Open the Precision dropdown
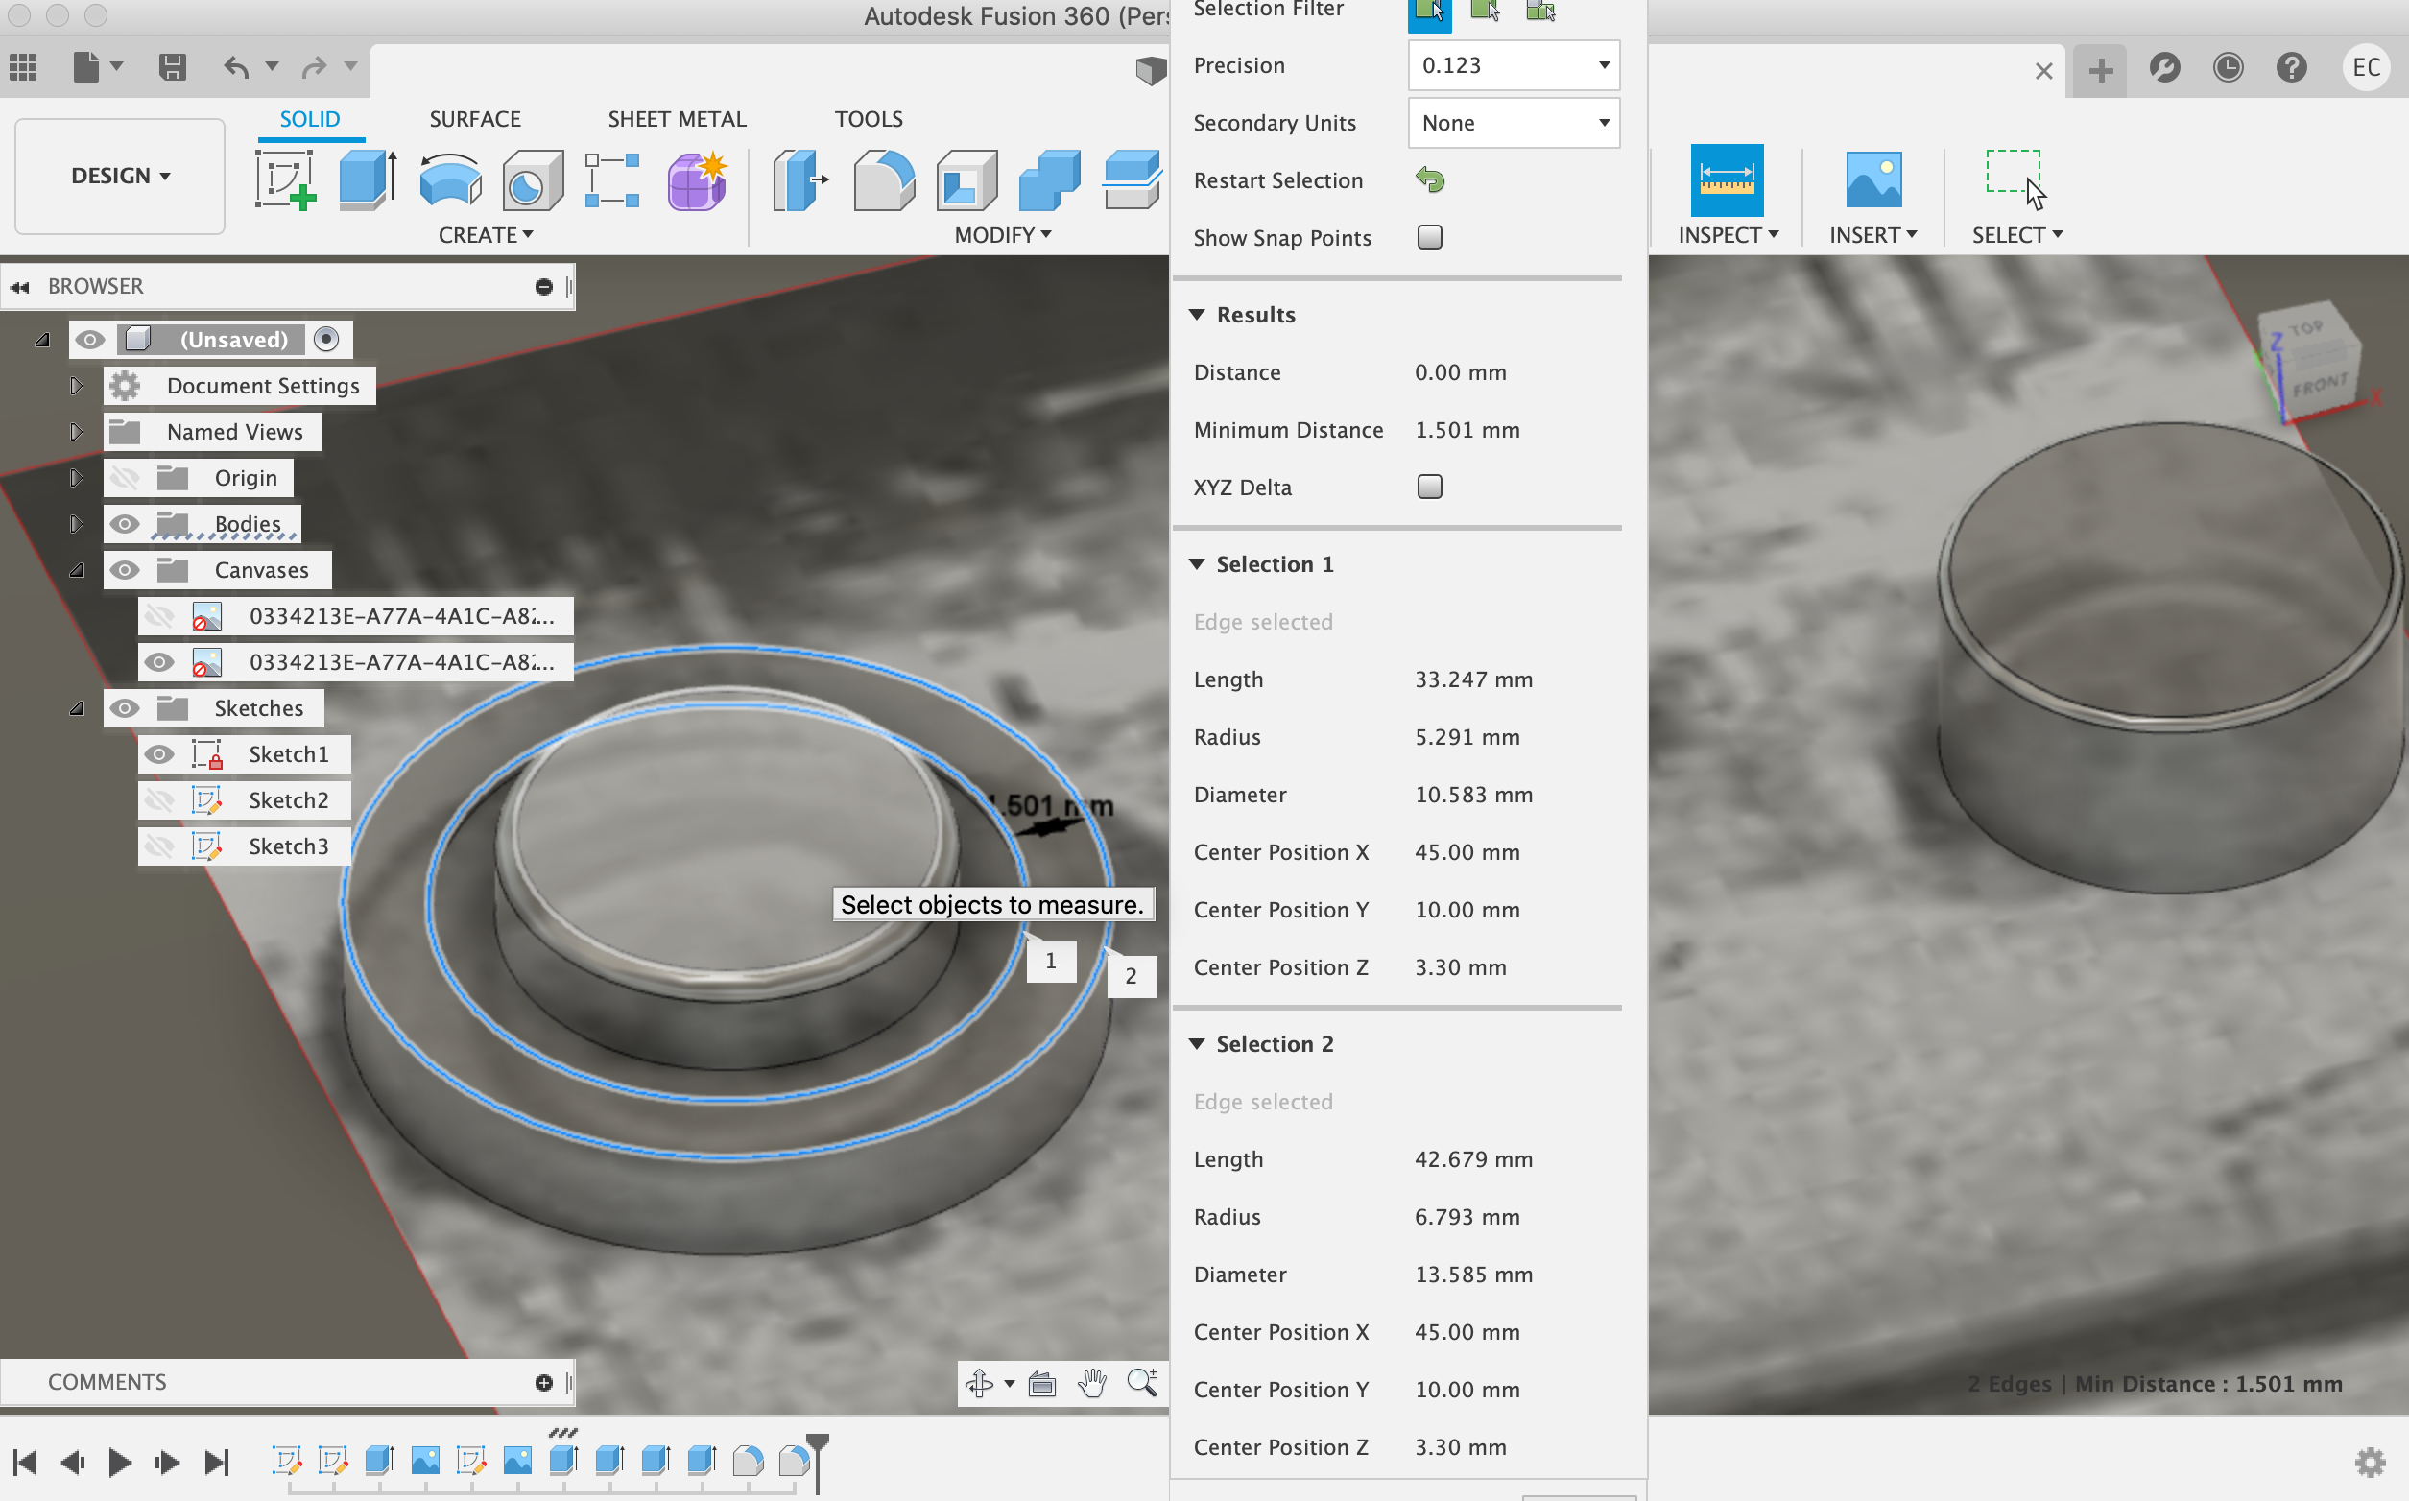Screen dimensions: 2409x1501 click(x=1514, y=65)
